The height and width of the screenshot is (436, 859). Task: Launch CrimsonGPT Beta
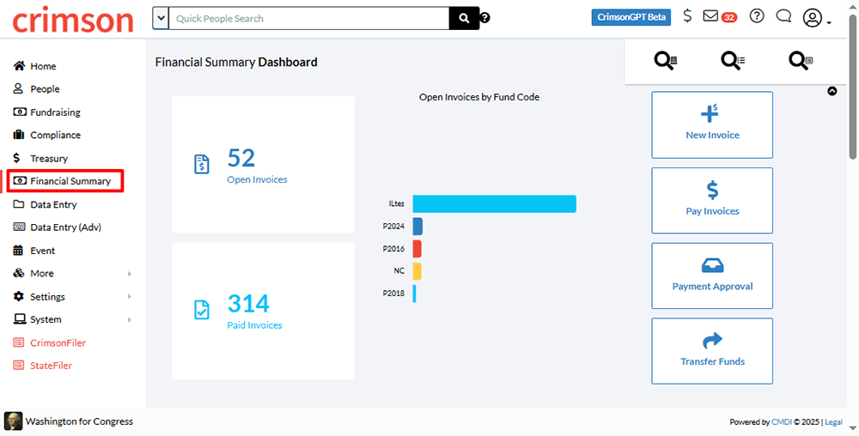631,17
